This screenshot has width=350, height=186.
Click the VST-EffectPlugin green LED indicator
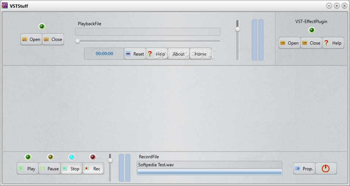(x=312, y=30)
